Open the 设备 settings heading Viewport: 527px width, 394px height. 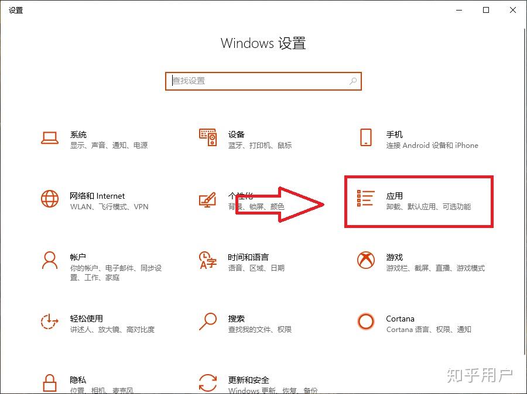[x=237, y=134]
